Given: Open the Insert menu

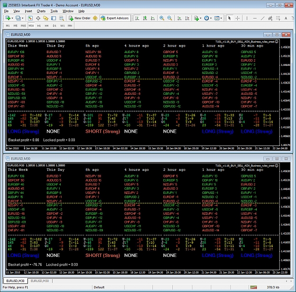Looking at the screenshot, I should click(28, 11).
